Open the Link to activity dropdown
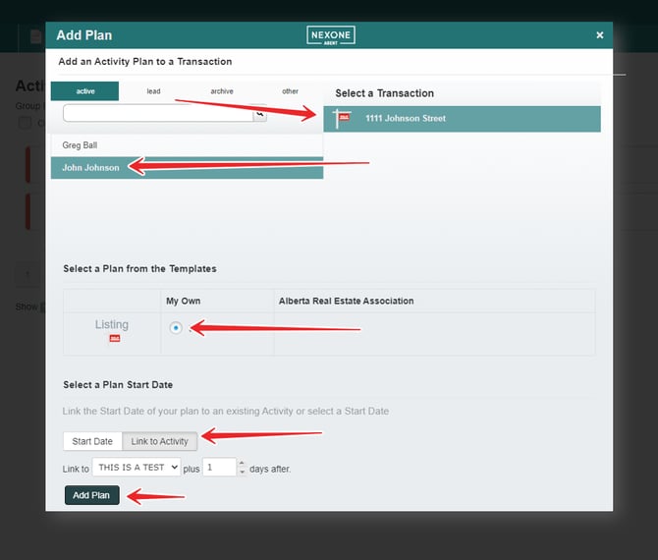This screenshot has height=560, width=658. (137, 468)
